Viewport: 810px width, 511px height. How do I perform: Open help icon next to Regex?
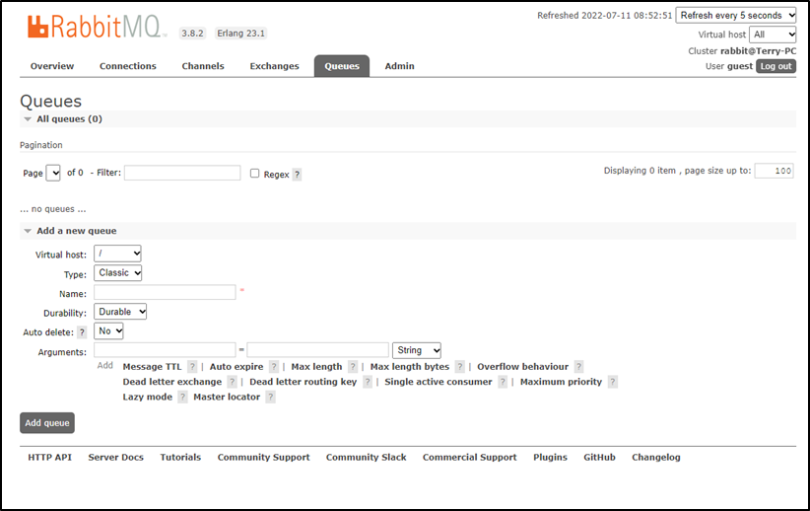pos(297,175)
